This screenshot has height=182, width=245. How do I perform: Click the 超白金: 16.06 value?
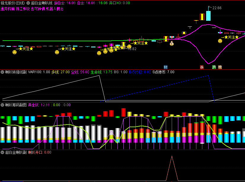click(x=65, y=3)
